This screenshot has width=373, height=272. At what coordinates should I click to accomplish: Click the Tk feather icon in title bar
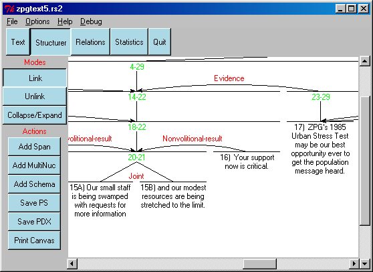9,9
